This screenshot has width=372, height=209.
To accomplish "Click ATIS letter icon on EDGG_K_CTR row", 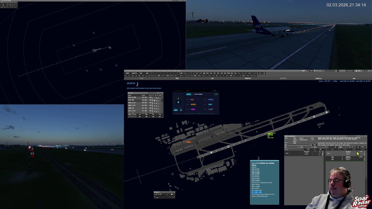I will click(158, 103).
